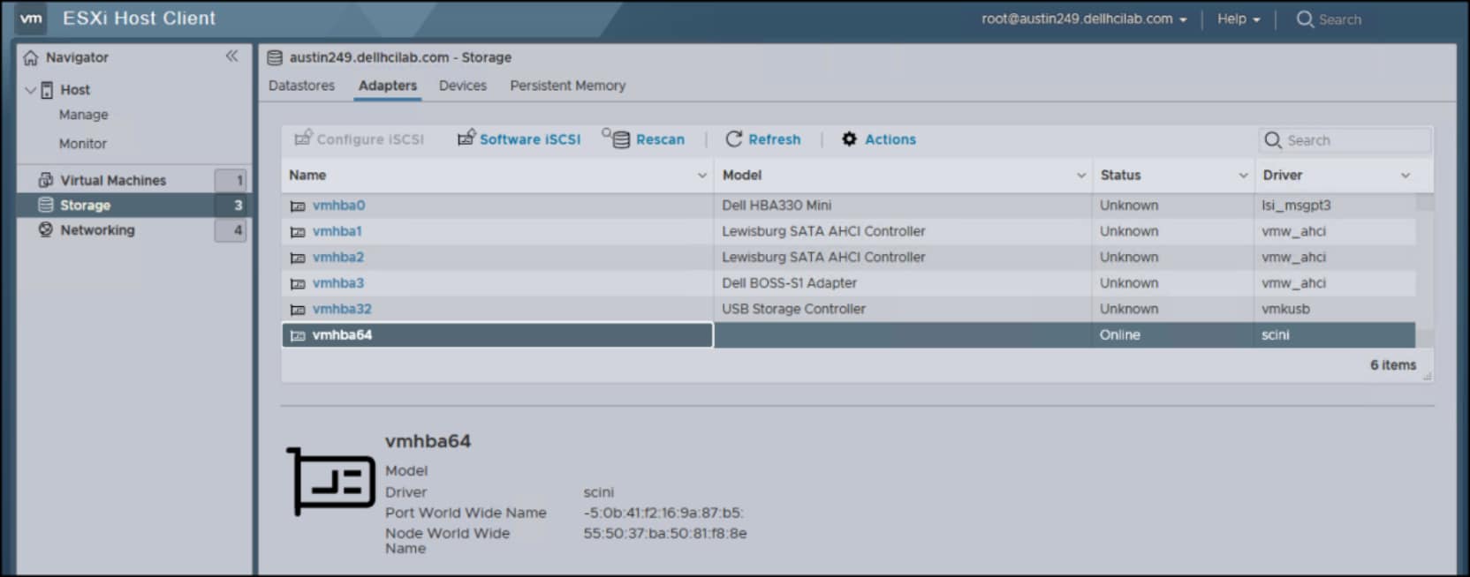The height and width of the screenshot is (577, 1470).
Task: Open the Help dropdown menu
Action: (1239, 19)
